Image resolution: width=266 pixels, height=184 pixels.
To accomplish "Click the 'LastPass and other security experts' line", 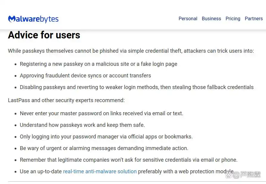I will coord(66,100).
